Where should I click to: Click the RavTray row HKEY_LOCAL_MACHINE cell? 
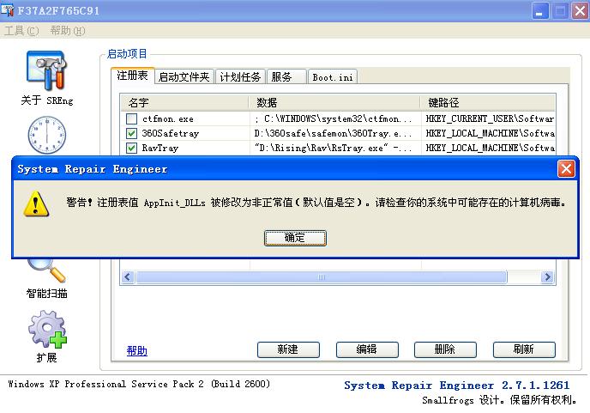tap(490, 148)
